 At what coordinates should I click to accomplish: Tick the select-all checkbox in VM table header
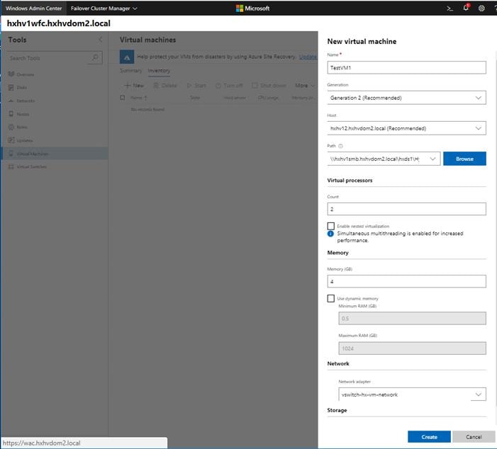pyautogui.click(x=123, y=98)
